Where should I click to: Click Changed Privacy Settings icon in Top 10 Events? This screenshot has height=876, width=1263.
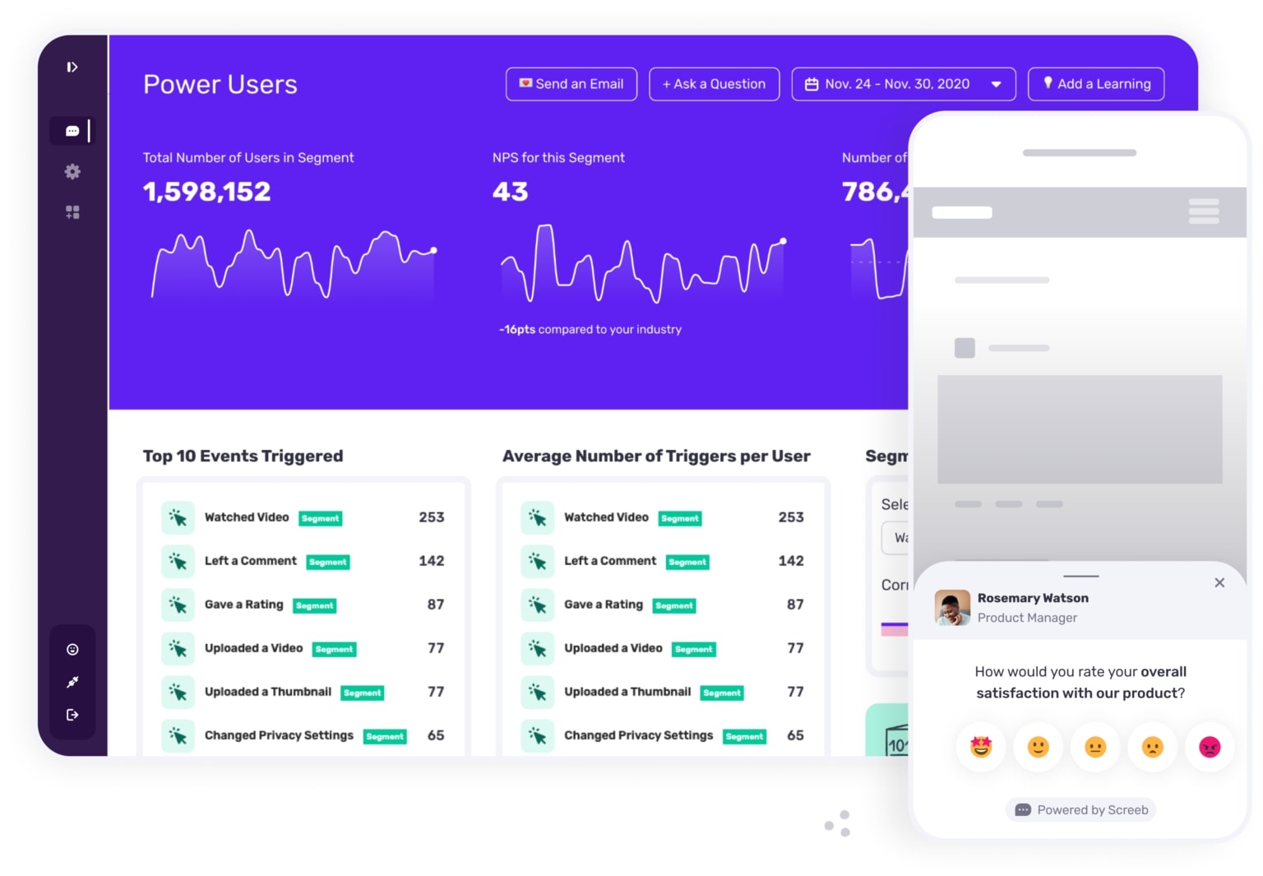pyautogui.click(x=178, y=735)
